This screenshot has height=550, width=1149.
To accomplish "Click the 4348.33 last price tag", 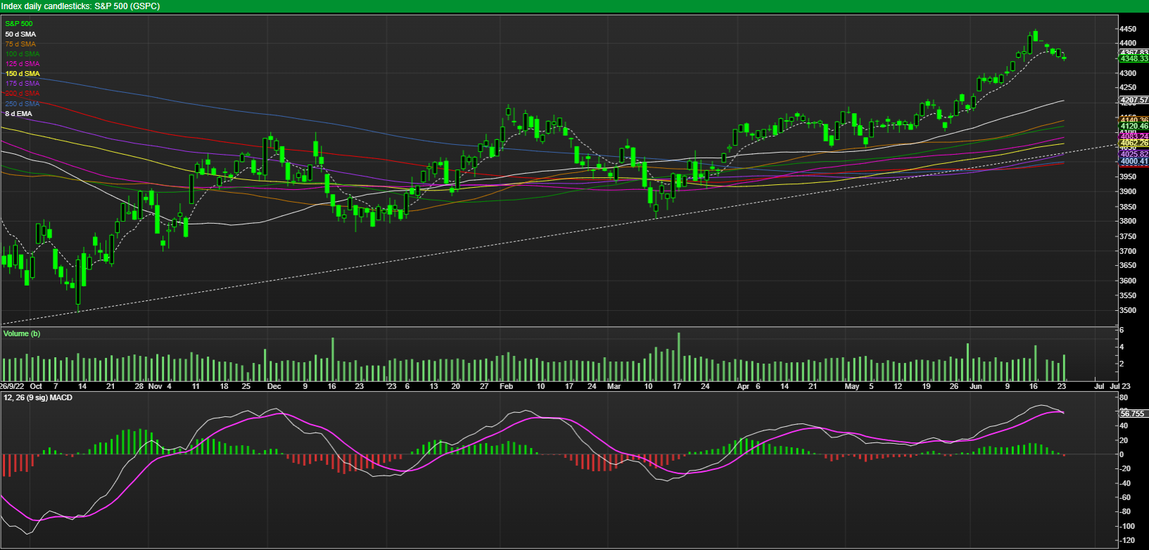I will (1134, 59).
